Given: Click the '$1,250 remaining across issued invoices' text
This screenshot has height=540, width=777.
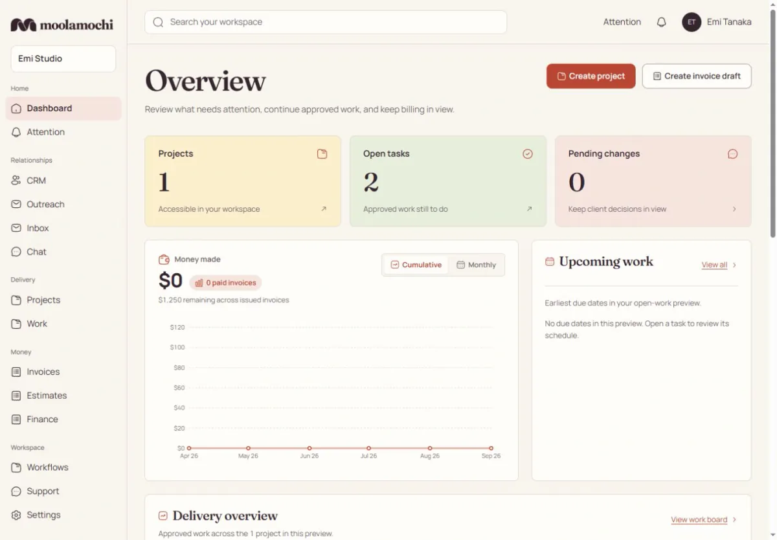Looking at the screenshot, I should pos(223,300).
